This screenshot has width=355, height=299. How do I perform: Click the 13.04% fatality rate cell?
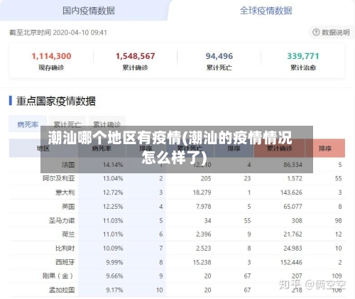point(113,178)
